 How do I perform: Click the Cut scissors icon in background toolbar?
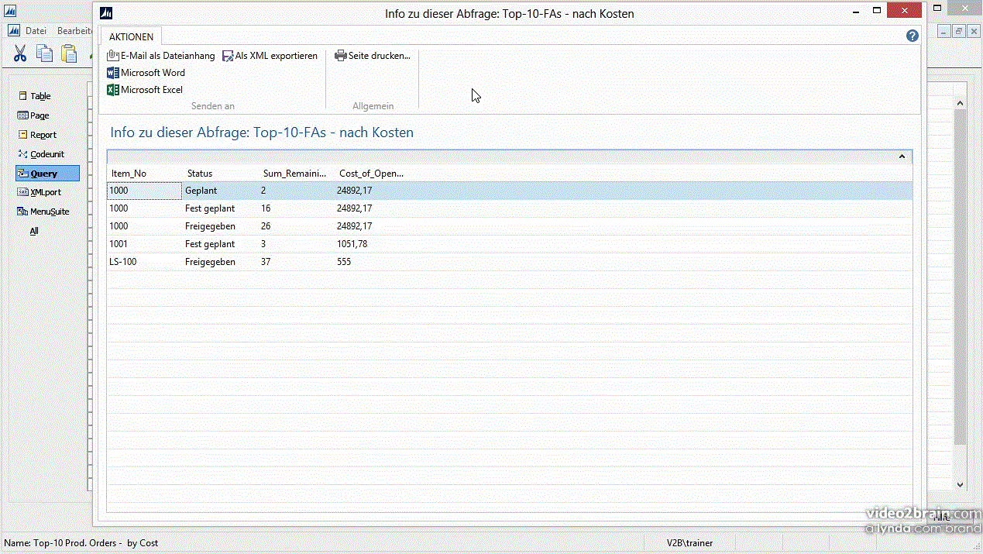(20, 53)
